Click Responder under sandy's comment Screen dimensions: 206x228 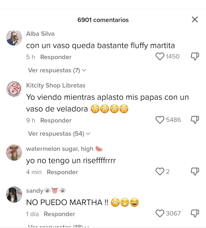click(60, 214)
